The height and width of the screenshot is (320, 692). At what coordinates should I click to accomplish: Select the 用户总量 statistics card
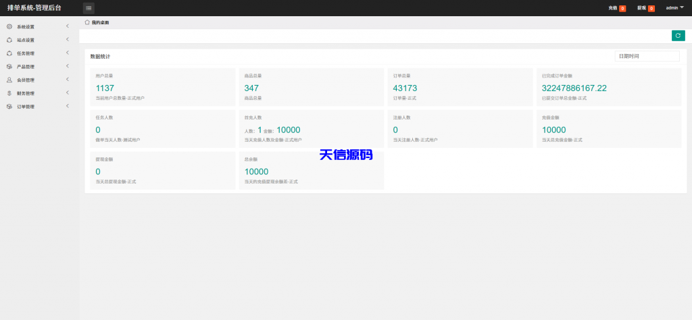click(x=162, y=87)
